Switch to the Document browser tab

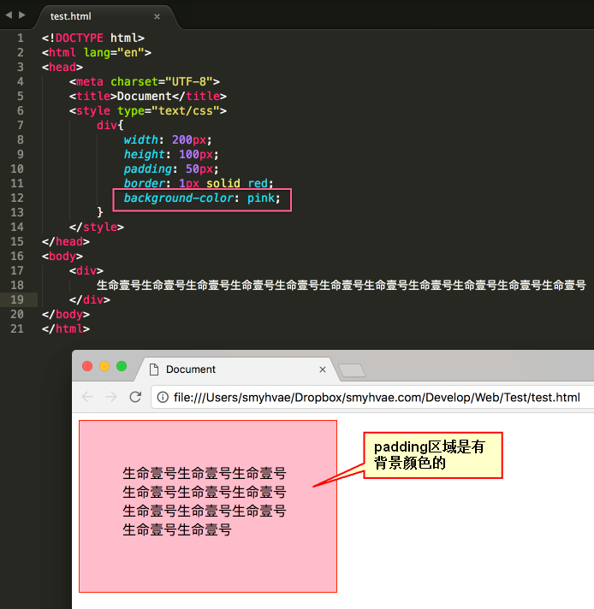[205, 370]
